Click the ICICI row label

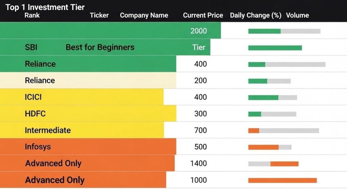click(x=33, y=97)
